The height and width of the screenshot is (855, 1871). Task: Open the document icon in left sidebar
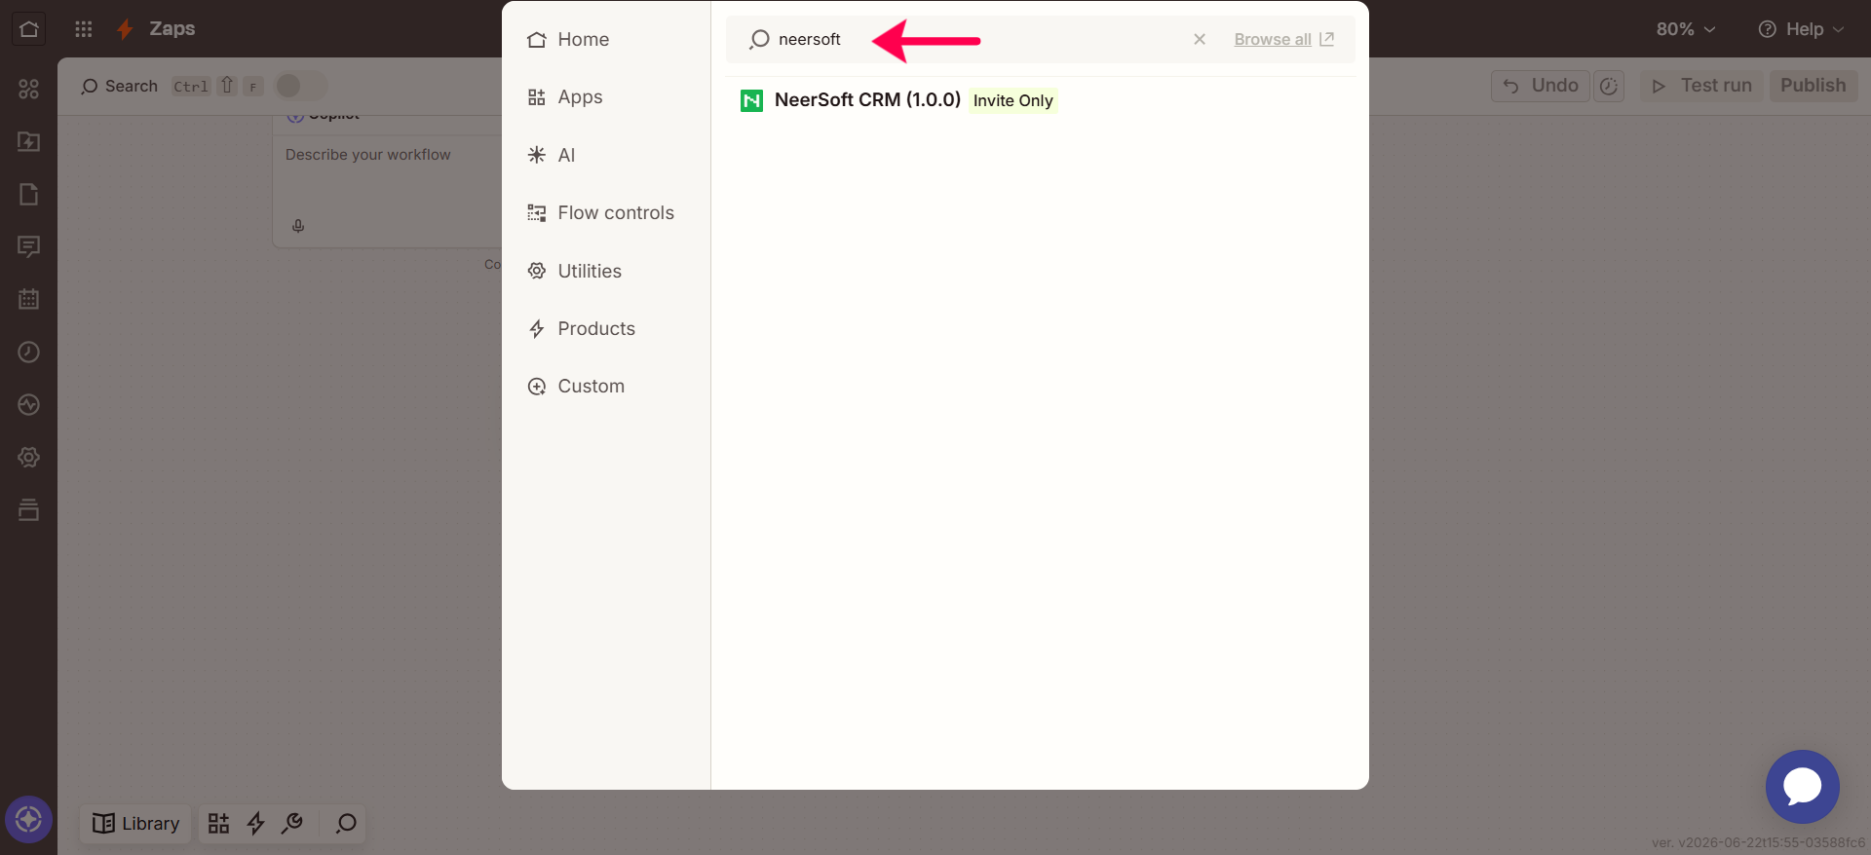29,194
